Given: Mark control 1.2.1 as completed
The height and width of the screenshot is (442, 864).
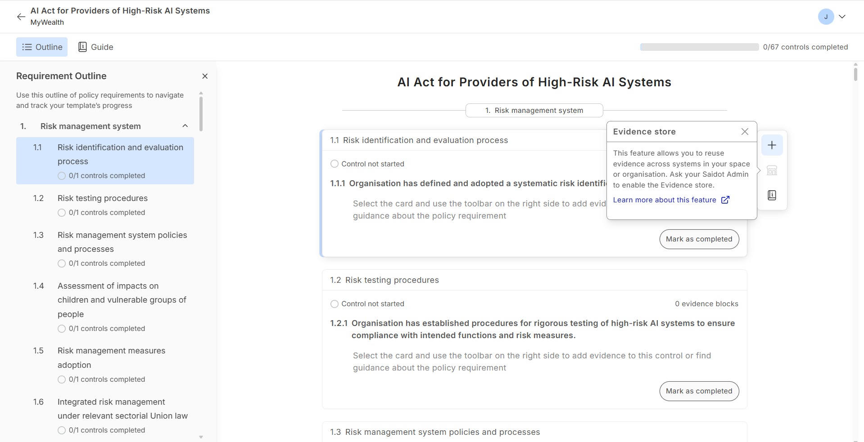Looking at the screenshot, I should point(699,391).
